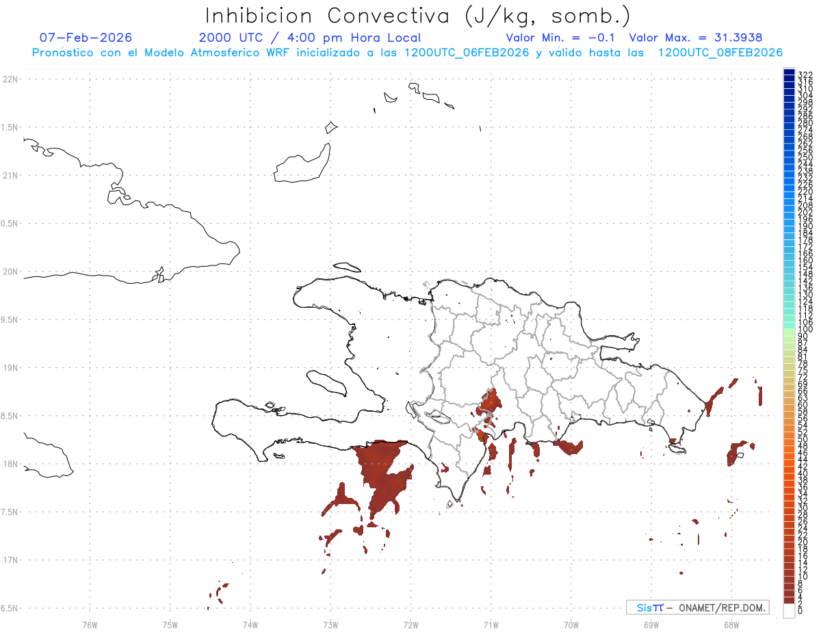Click the "69W" longitude label

coord(651,624)
